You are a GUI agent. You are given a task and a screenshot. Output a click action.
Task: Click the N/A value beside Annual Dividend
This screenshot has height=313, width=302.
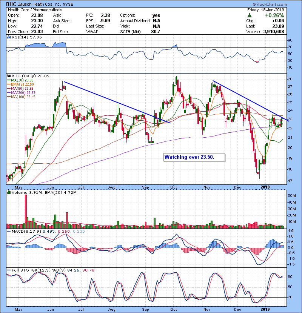click(157, 21)
